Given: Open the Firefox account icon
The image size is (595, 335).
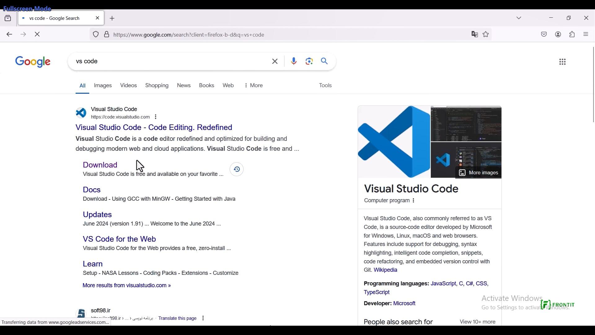Looking at the screenshot, I should click(x=558, y=34).
